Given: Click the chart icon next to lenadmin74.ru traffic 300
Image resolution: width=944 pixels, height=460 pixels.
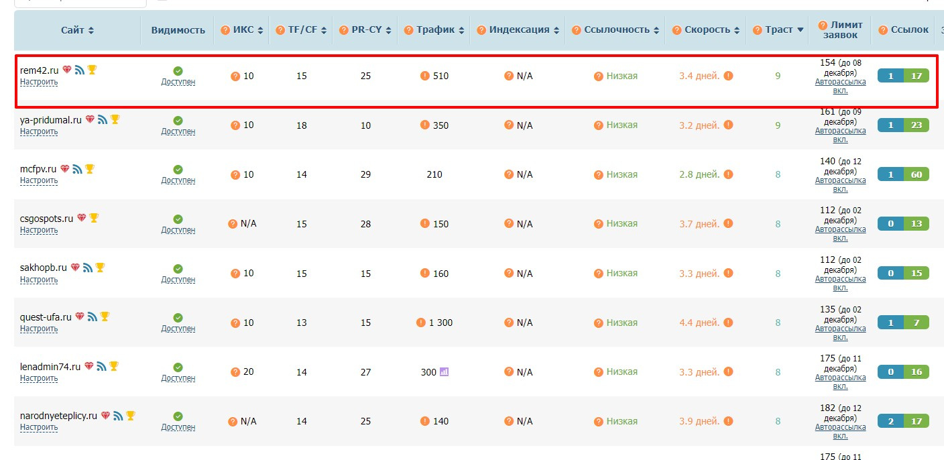Looking at the screenshot, I should point(444,371).
